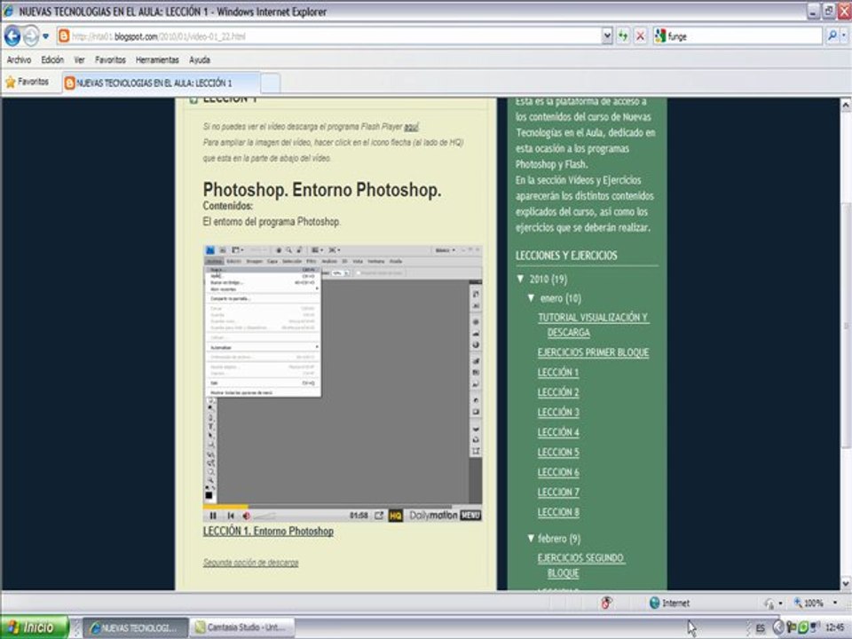Screen dimensions: 852x639
Task: Open the Windows Inicio start button
Action: (35, 627)
